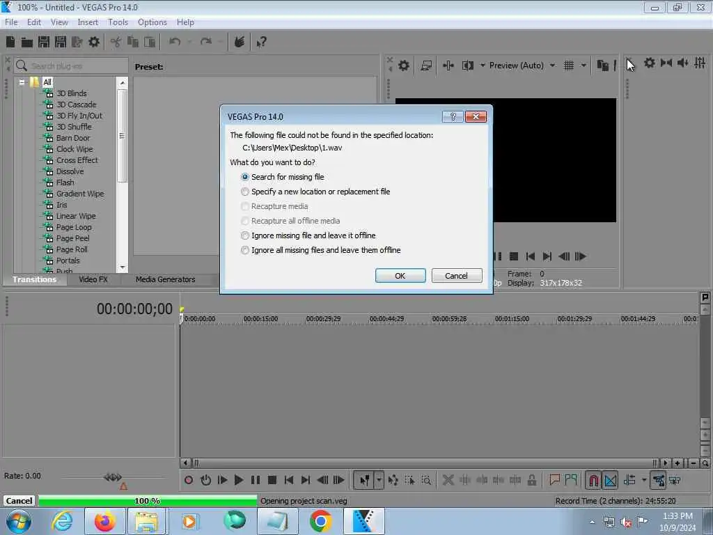Adjust the playback Rate slider
The image size is (713, 535).
pyautogui.click(x=113, y=477)
